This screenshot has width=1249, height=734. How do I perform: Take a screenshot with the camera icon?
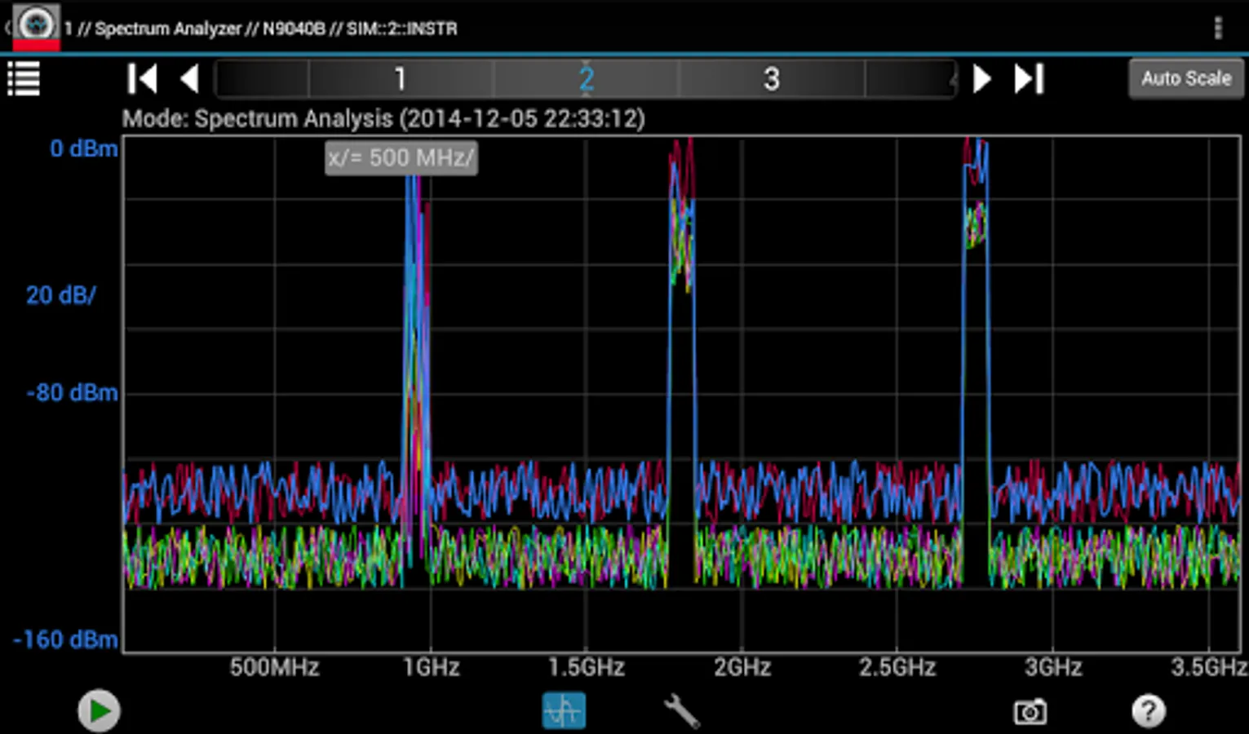point(1030,711)
